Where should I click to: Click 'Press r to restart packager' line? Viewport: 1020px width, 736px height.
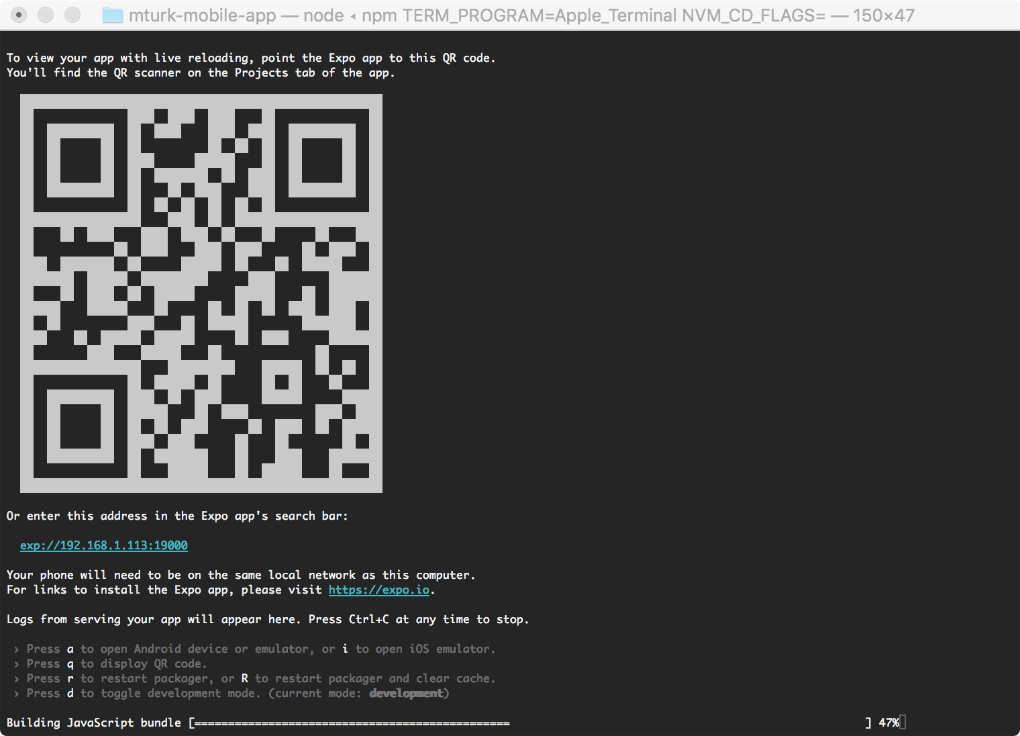(254, 678)
